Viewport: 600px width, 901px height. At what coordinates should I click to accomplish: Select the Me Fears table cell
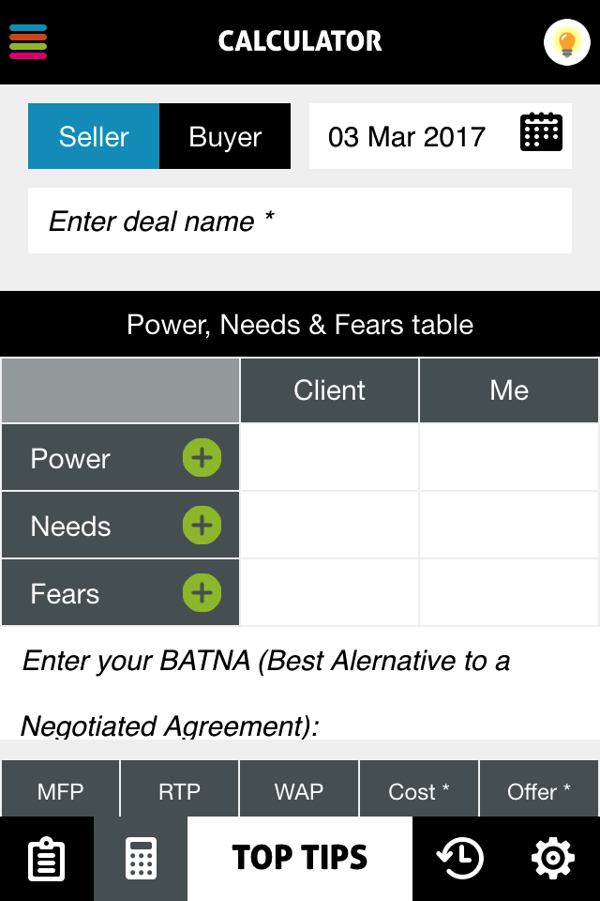(509, 592)
